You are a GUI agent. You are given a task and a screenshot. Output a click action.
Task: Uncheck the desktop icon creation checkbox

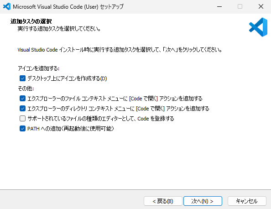[x=22, y=78]
